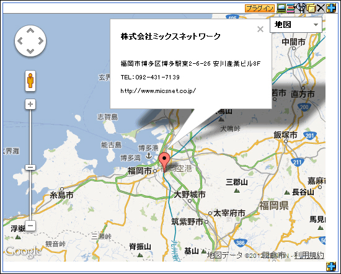Click the orange プラグイン button

point(260,8)
